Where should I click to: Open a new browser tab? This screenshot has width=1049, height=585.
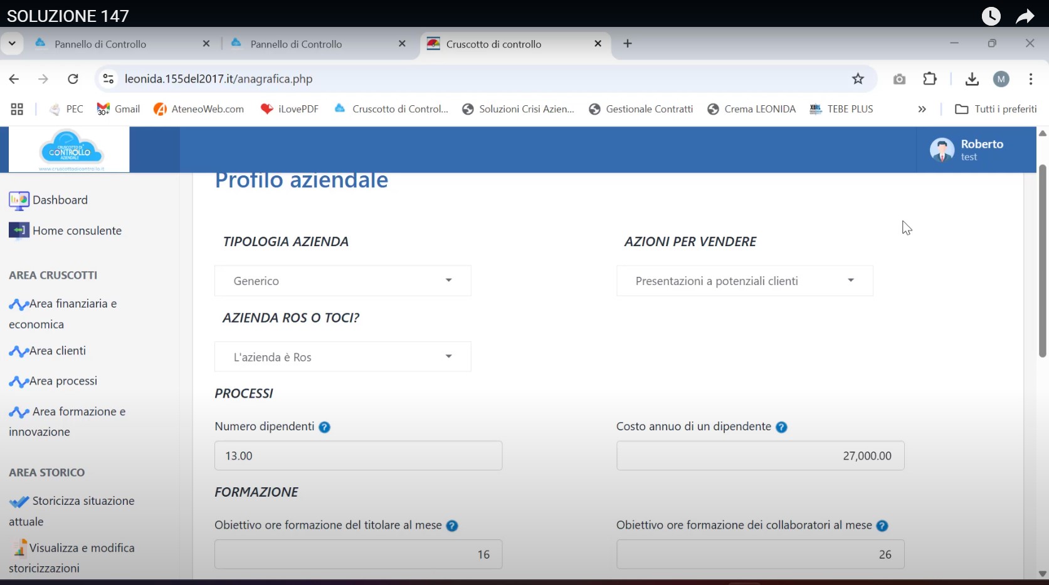click(x=628, y=44)
